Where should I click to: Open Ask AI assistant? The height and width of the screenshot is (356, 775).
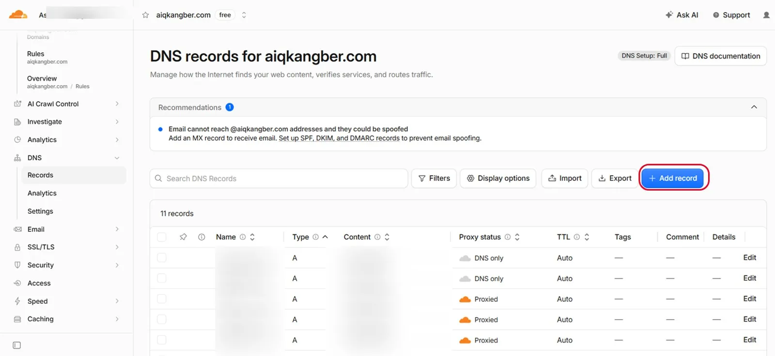[x=682, y=15]
